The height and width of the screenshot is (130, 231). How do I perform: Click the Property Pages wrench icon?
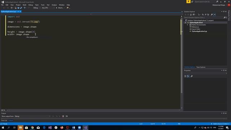[192, 76]
